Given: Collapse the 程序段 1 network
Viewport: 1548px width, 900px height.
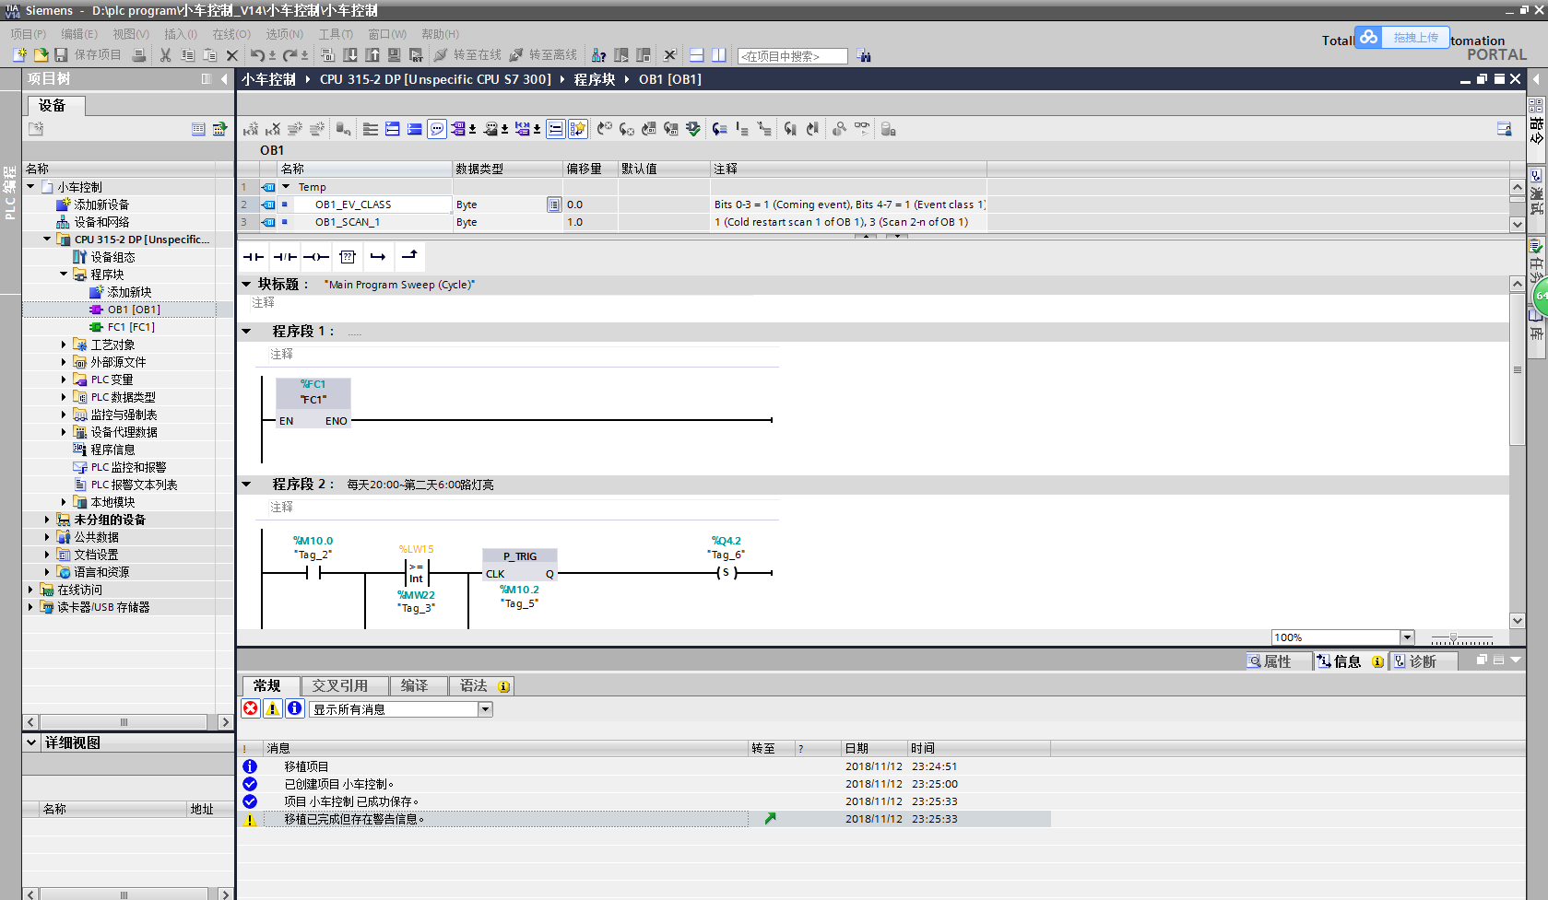Looking at the screenshot, I should click(x=246, y=331).
